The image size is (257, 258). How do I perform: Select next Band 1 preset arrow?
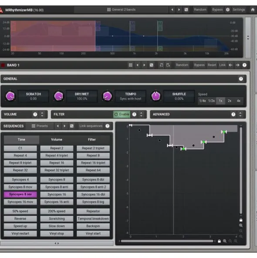click(144, 65)
